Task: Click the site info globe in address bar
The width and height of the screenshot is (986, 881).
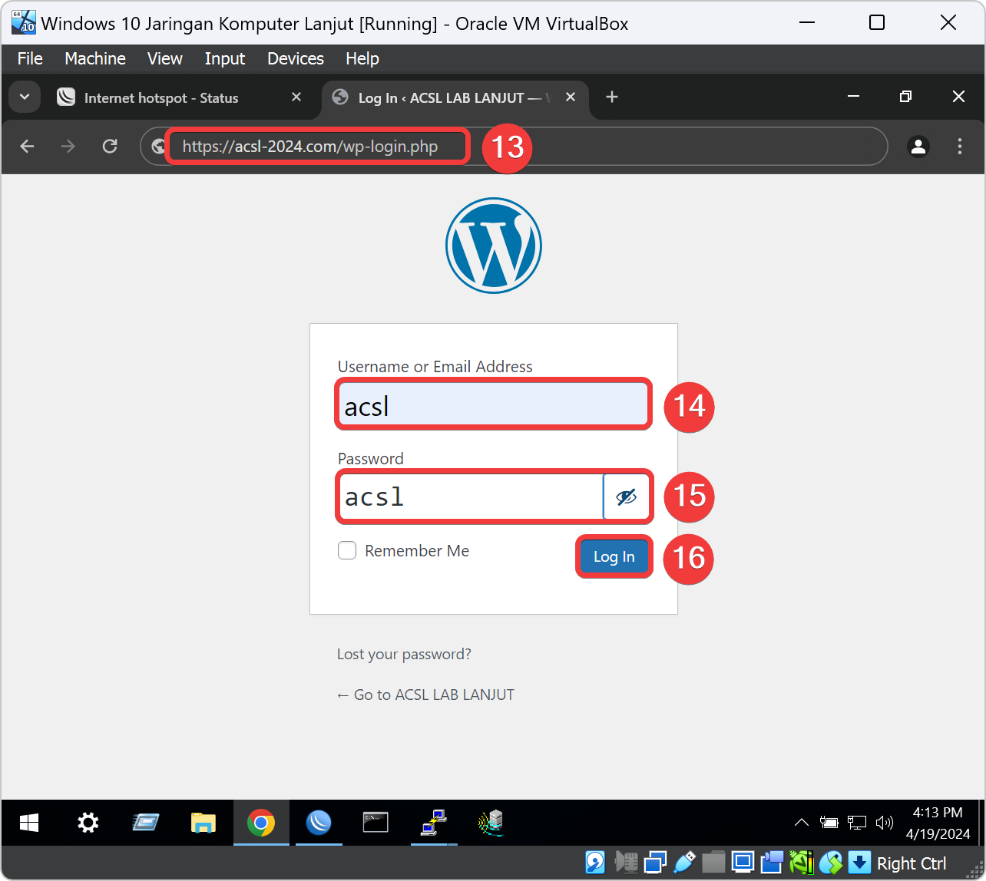Action: tap(159, 146)
